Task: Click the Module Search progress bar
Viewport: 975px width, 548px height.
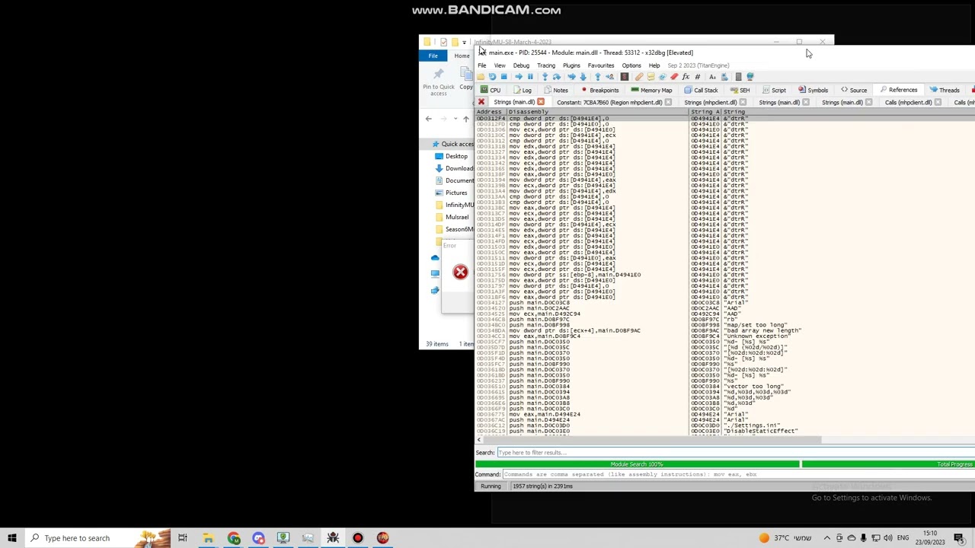Action: 637,464
